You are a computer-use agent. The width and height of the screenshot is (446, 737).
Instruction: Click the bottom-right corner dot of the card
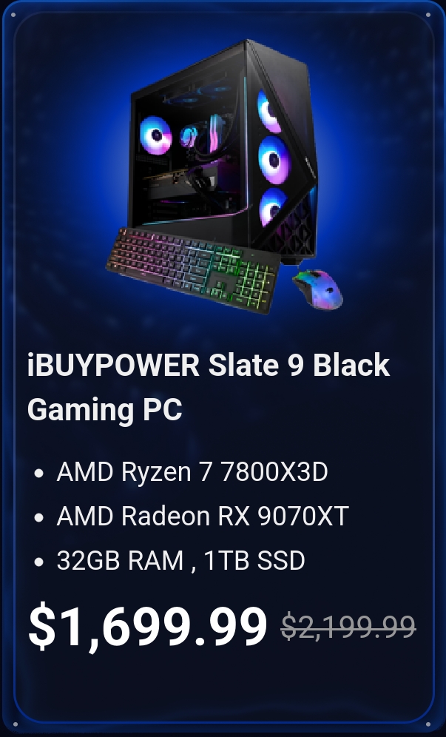[x=428, y=724]
